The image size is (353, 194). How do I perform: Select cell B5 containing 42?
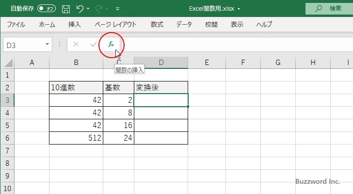[76, 125]
